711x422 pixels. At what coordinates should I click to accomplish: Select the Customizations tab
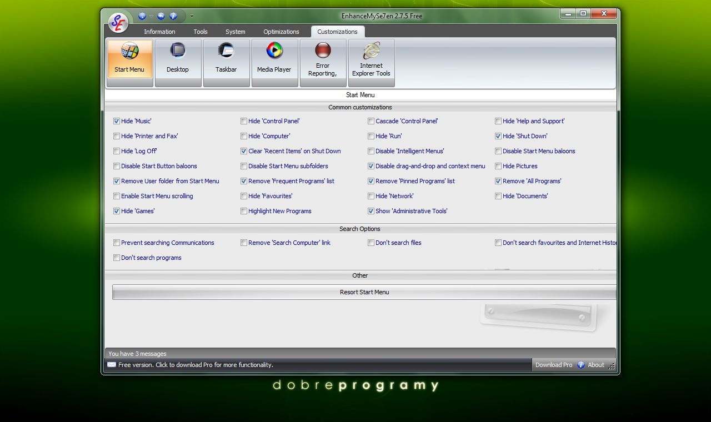coord(337,32)
